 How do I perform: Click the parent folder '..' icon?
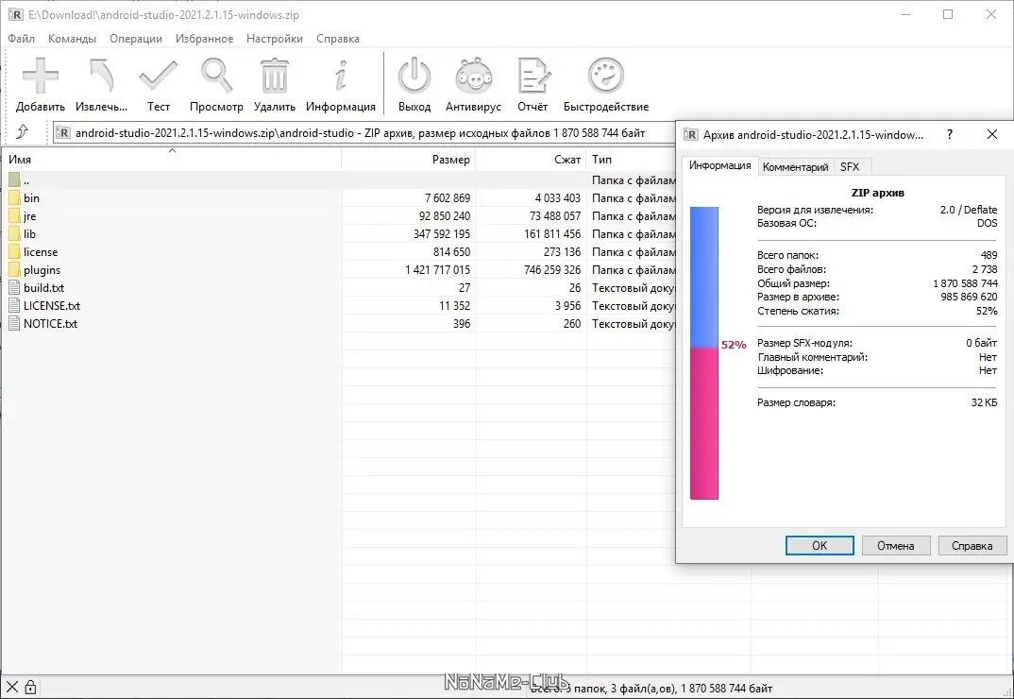tap(14, 179)
